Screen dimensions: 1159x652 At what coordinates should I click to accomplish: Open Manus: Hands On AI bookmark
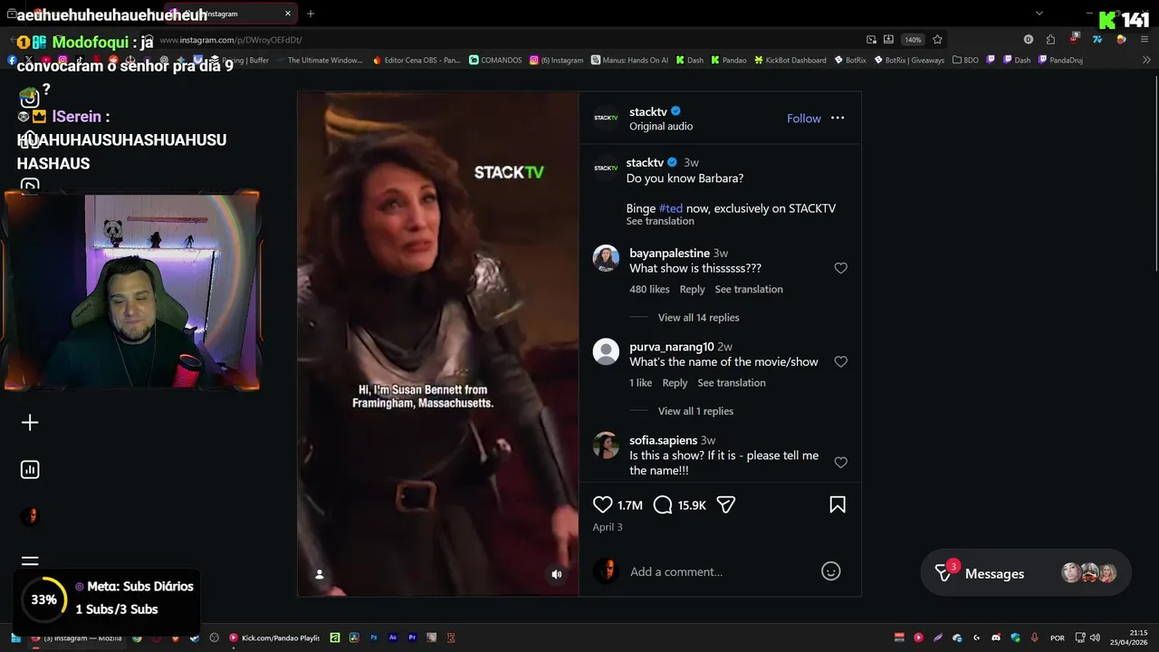[x=629, y=60]
